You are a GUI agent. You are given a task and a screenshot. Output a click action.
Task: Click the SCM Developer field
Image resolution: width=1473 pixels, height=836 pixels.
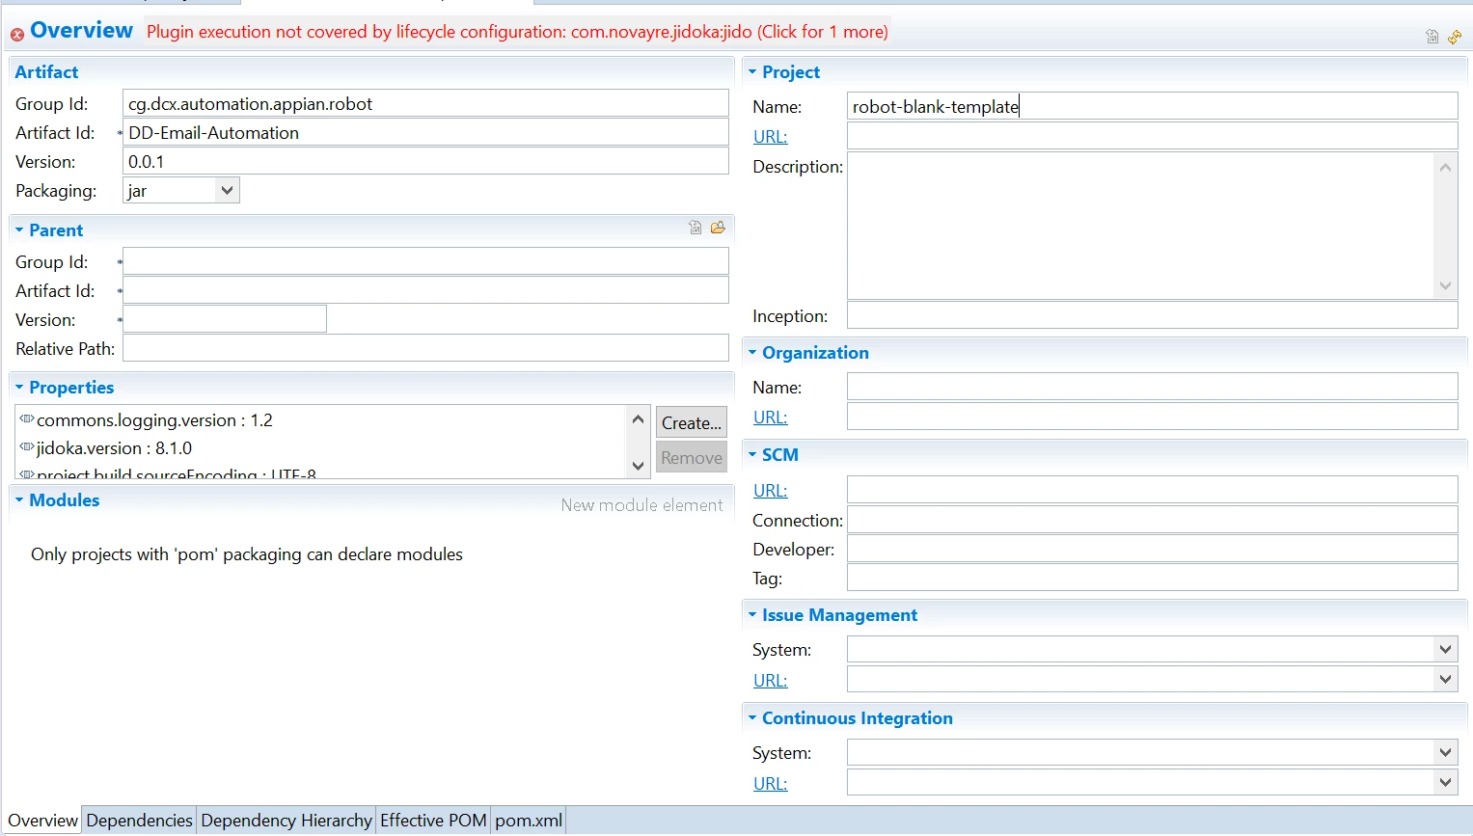point(1152,549)
